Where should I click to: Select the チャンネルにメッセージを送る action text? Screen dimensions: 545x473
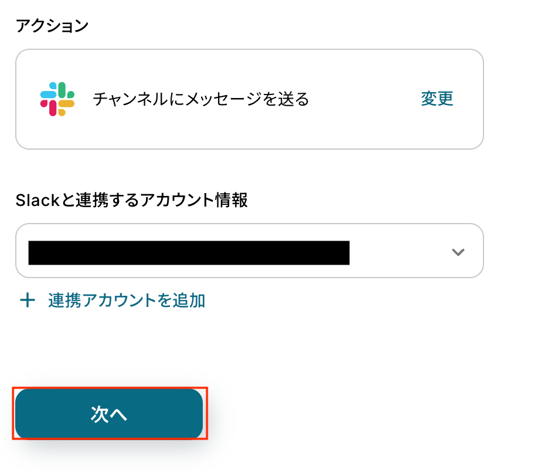pos(200,99)
